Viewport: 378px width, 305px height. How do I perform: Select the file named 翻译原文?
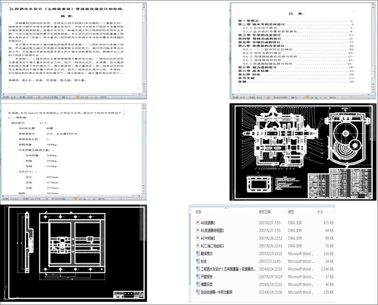(x=206, y=253)
